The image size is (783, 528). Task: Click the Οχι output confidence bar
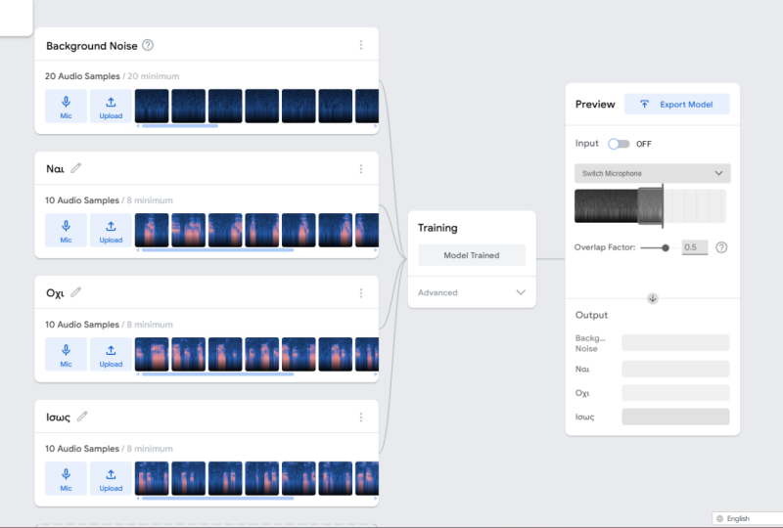pos(675,393)
